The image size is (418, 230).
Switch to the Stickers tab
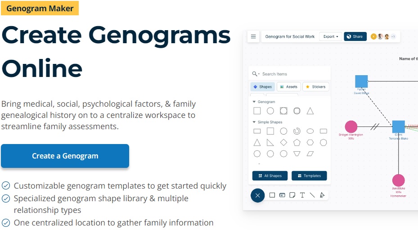point(315,87)
